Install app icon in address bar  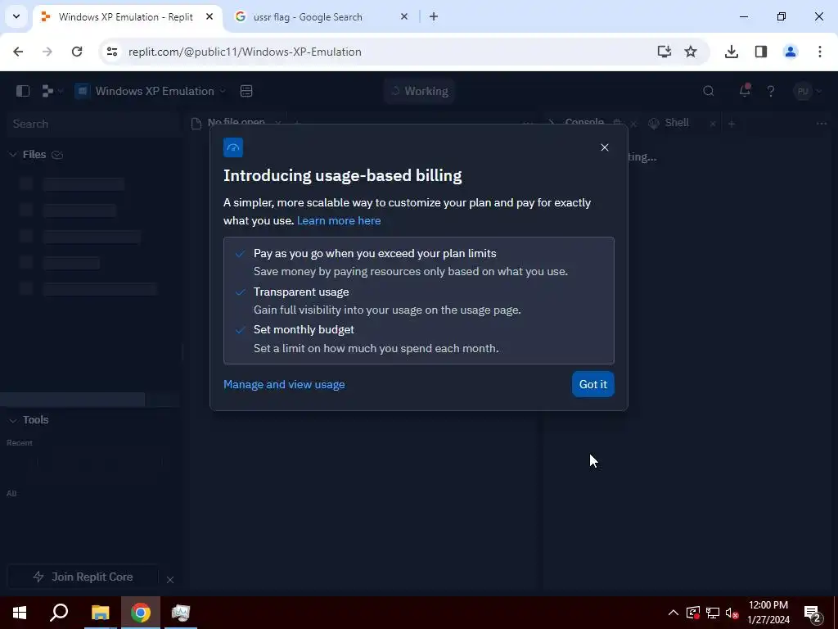(x=664, y=52)
